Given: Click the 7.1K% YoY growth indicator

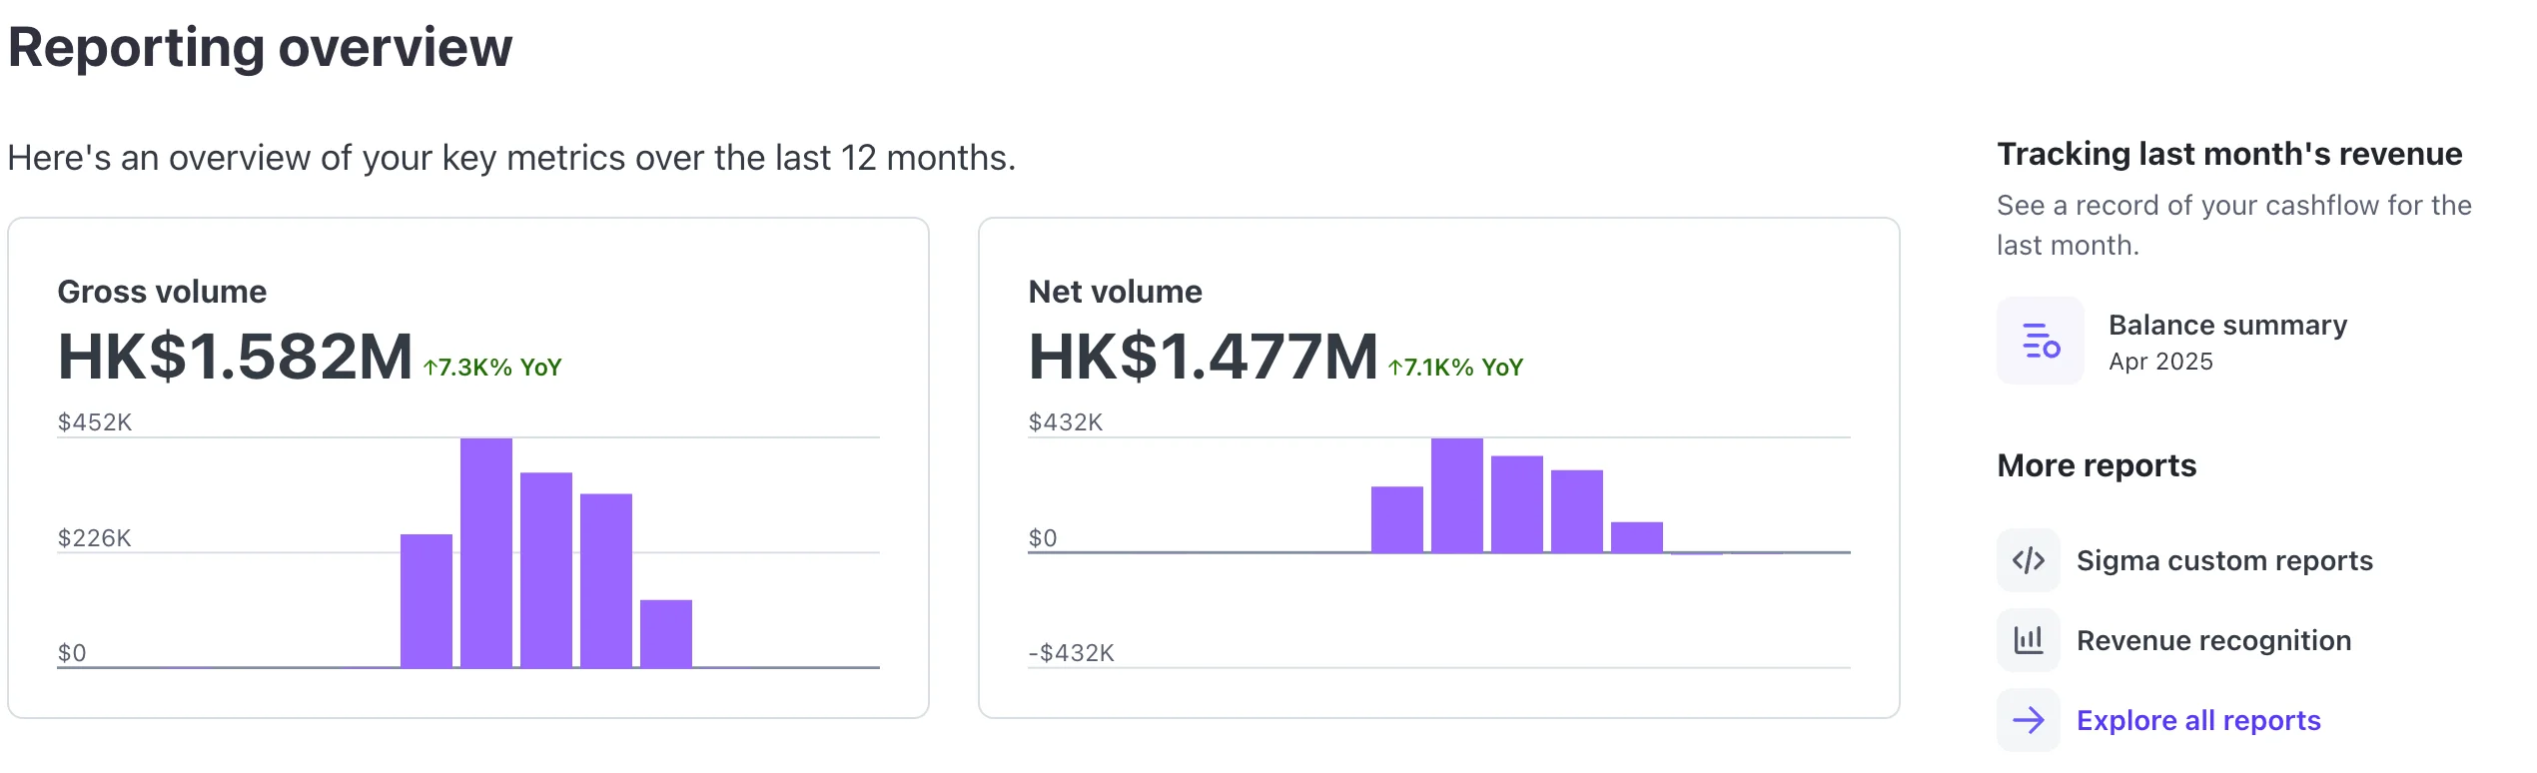Looking at the screenshot, I should coord(1455,368).
